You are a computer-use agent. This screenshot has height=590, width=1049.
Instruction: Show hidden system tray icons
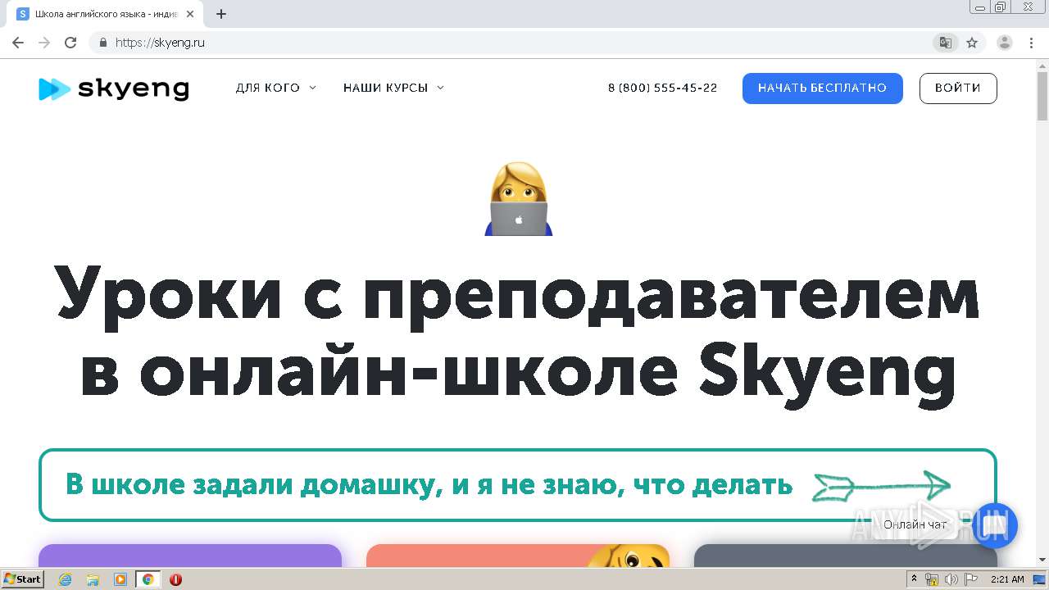(915, 579)
